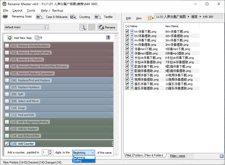225x165 pixels.
Task: Open the folder browse hand icon
Action: click(149, 18)
